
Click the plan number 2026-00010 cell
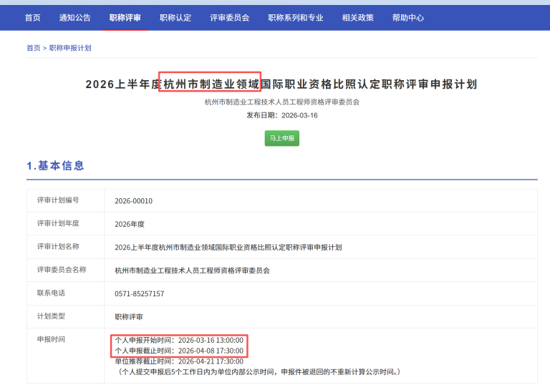coord(133,201)
